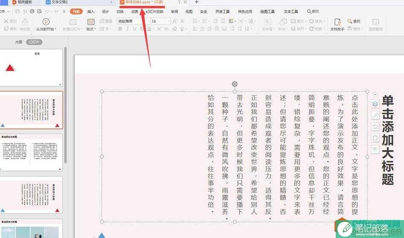
Task: Expand the Layout (版式) dropdown
Action: click(91, 29)
